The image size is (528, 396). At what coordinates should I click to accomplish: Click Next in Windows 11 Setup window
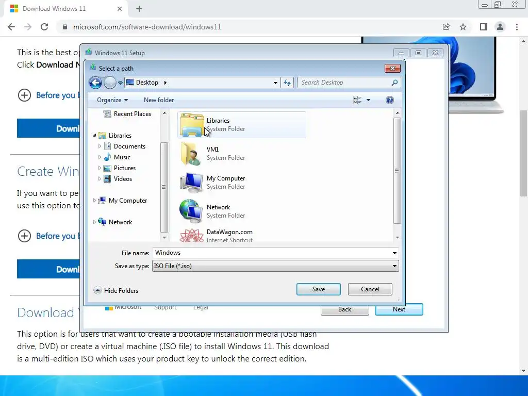(399, 309)
